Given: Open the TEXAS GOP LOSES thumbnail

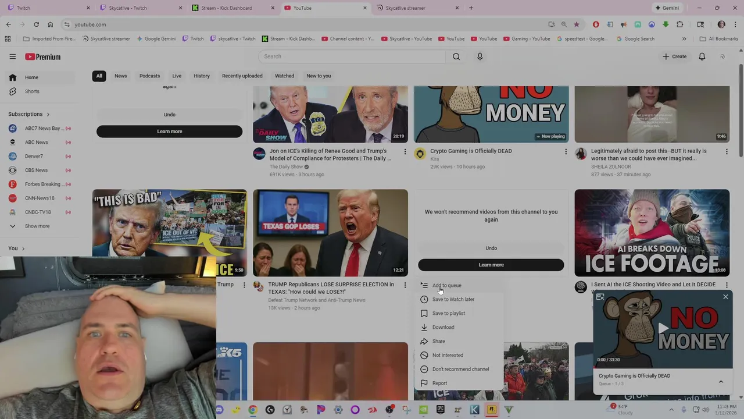Looking at the screenshot, I should (x=330, y=233).
